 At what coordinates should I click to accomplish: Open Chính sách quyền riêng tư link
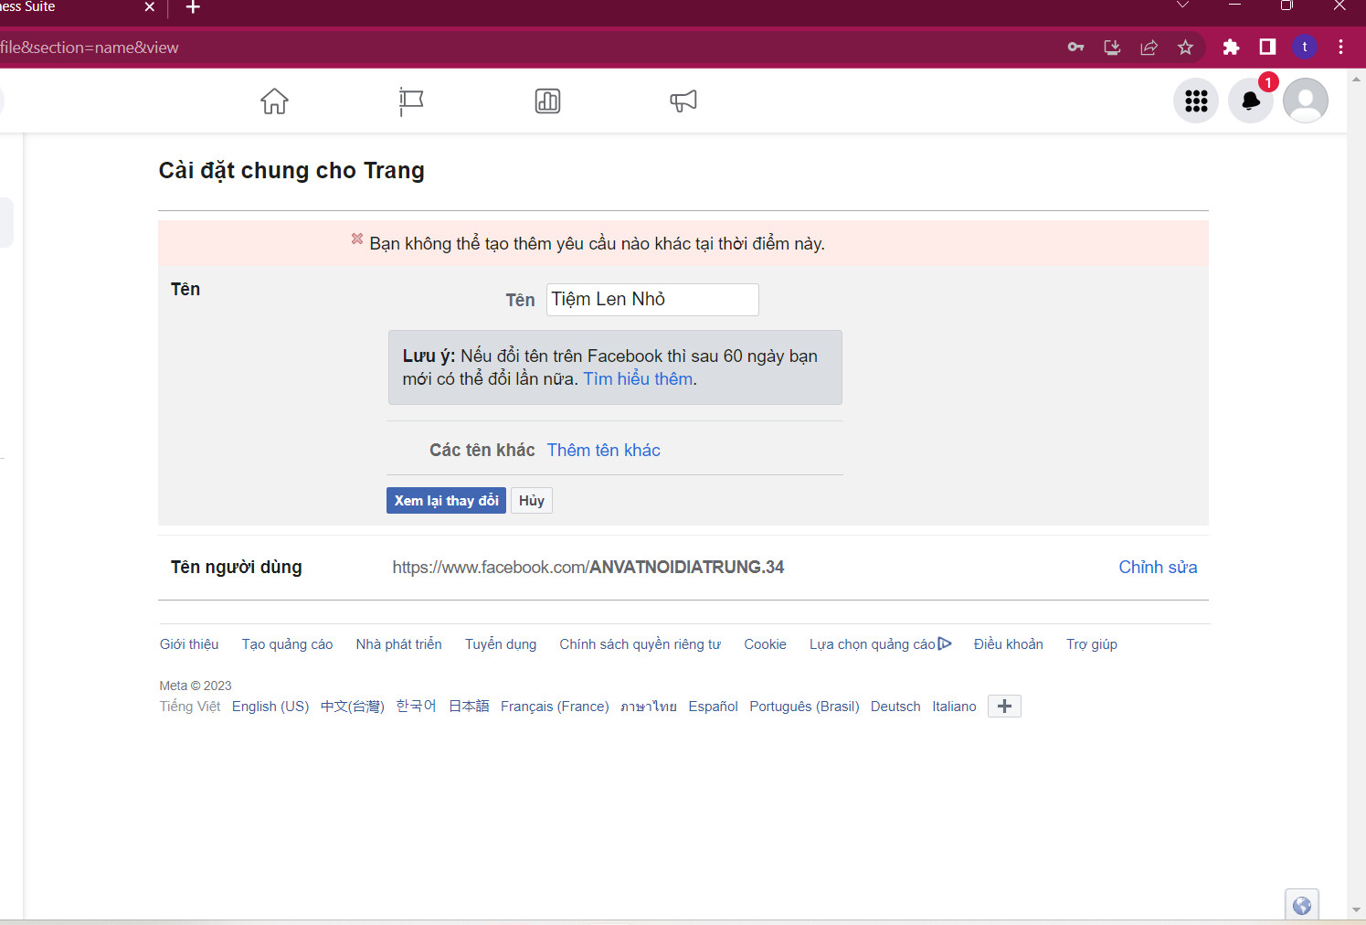coord(640,644)
